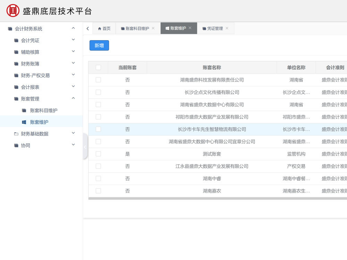Expand the 财务-产权交易 menu chevron

pos(73,75)
